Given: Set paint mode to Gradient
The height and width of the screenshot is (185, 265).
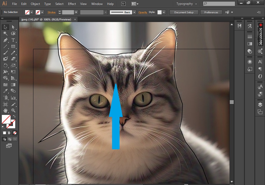Looking at the screenshot, I should (x=10, y=133).
